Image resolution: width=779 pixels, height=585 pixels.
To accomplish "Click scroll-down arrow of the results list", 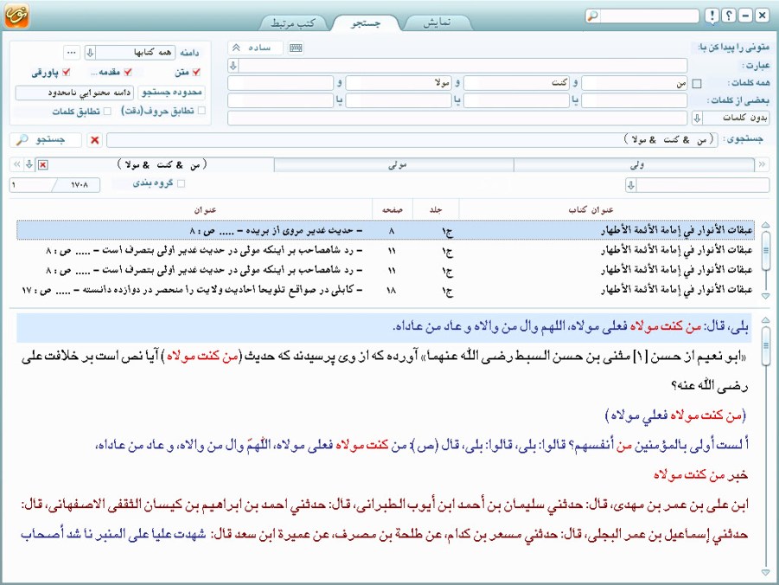I will [765, 296].
